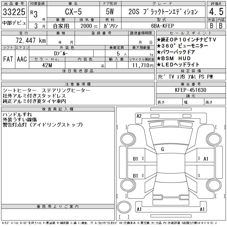Click the shift type FAT

pos(8,59)
